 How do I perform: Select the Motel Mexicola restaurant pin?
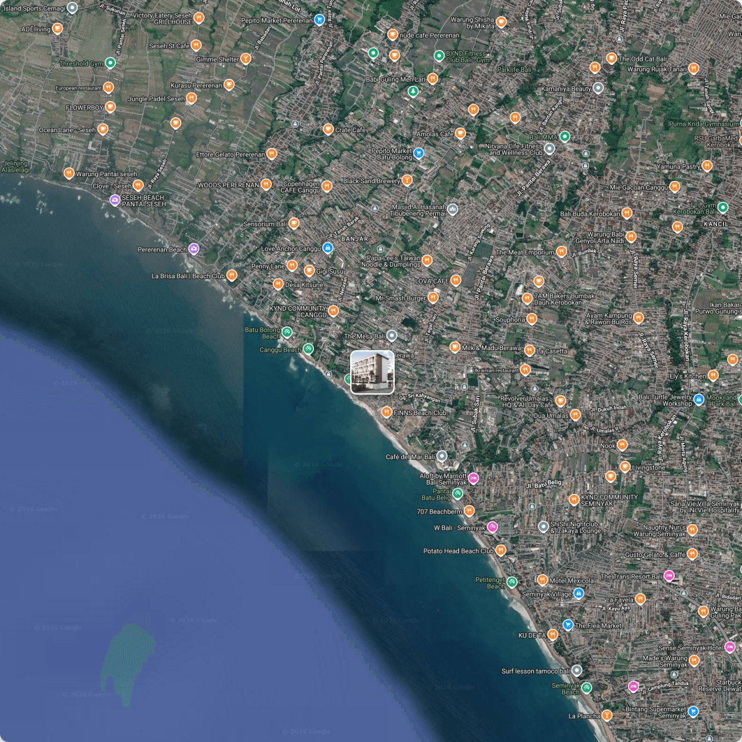542,580
